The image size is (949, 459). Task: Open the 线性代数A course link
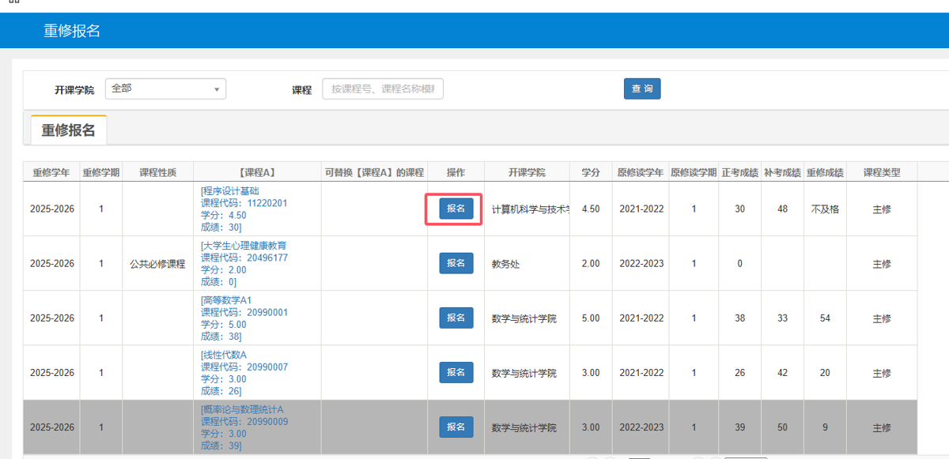pos(225,355)
